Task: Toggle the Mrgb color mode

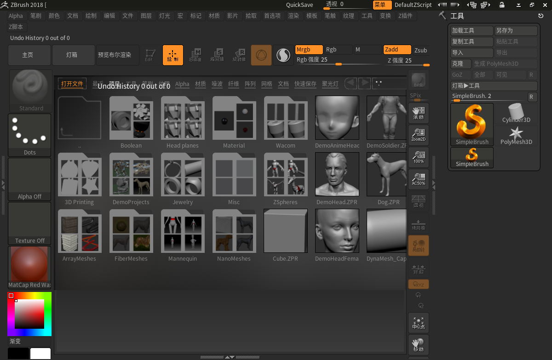Action: [309, 50]
